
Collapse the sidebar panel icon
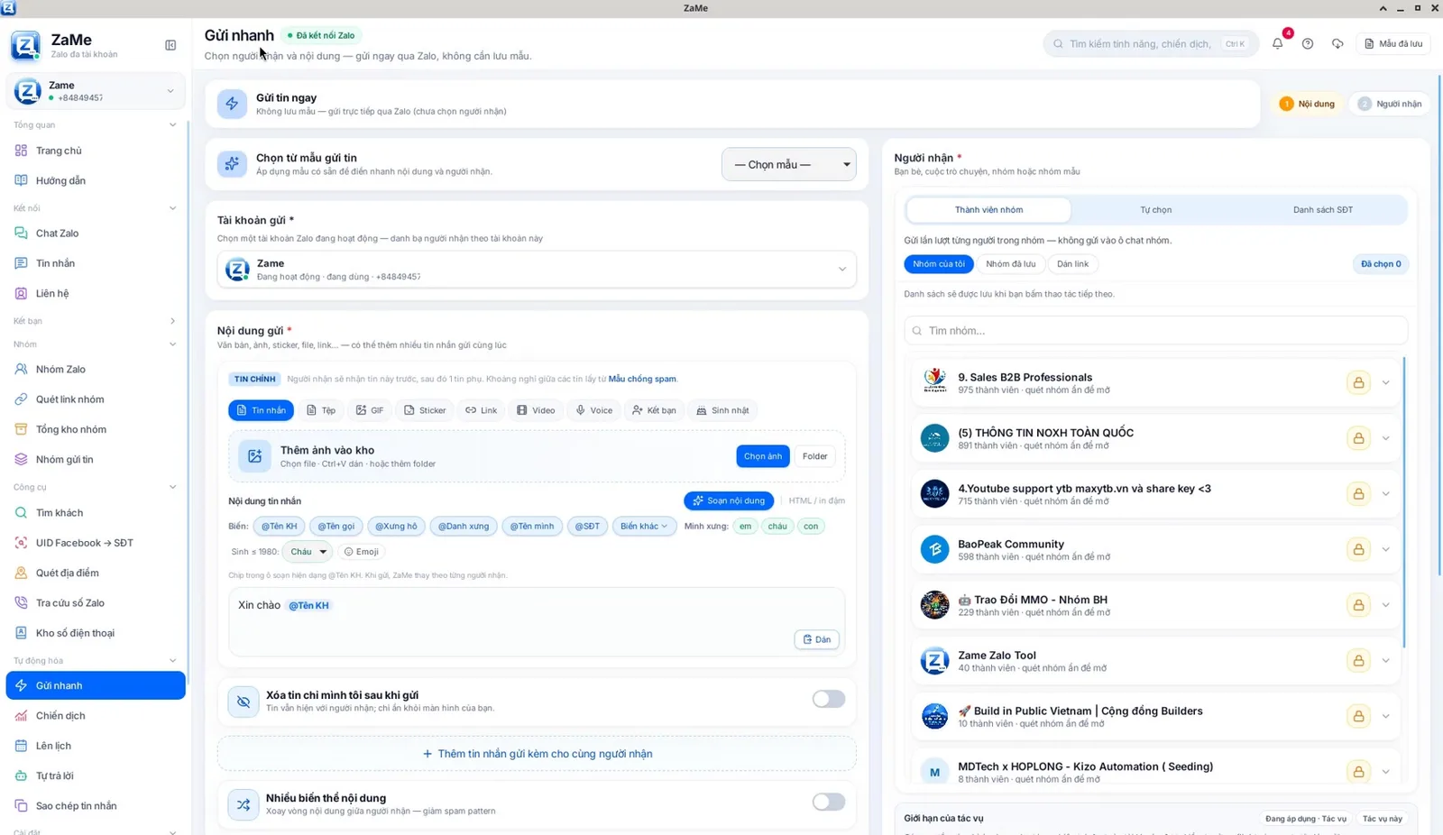(x=170, y=45)
